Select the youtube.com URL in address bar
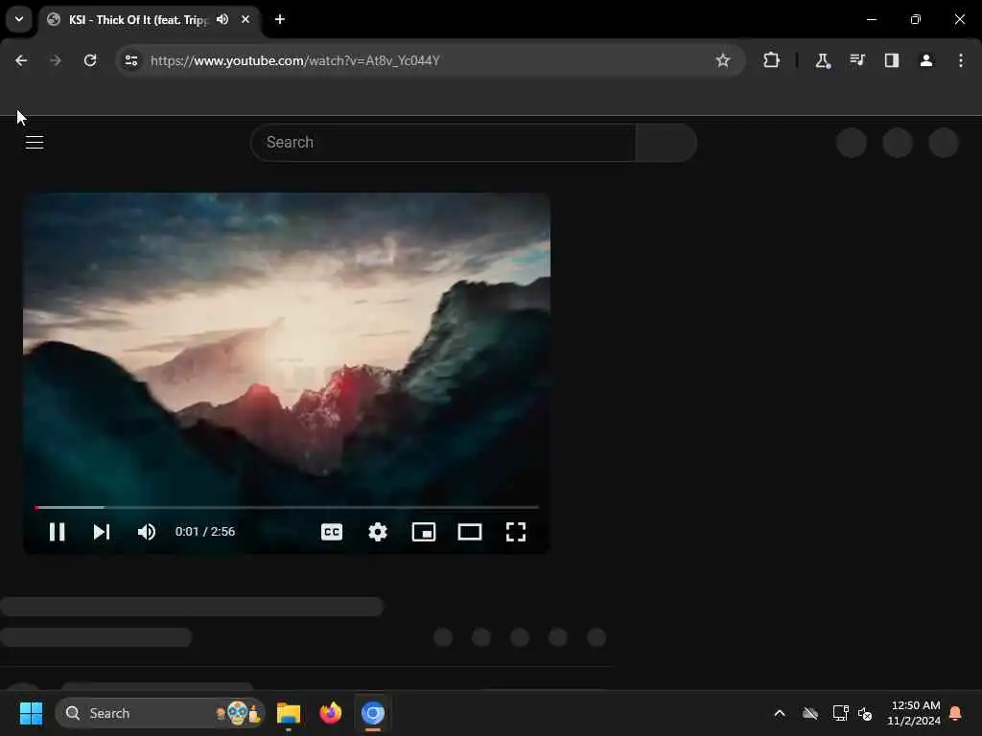The image size is (982, 736). point(295,60)
